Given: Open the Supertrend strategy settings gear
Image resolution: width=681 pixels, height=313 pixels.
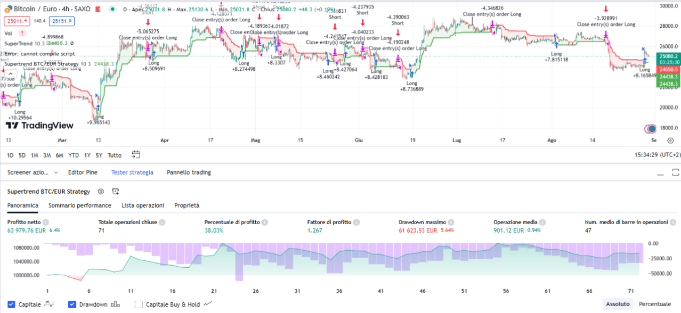Looking at the screenshot, I should pos(100,191).
